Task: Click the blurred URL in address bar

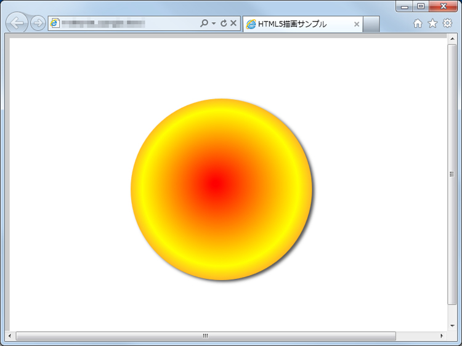Action: [103, 23]
